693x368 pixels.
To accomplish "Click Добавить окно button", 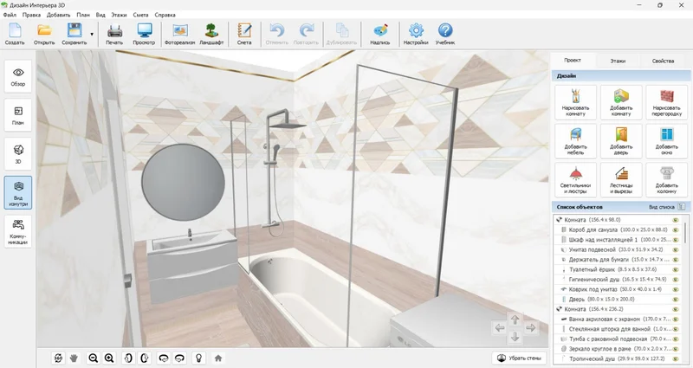I will (666, 141).
